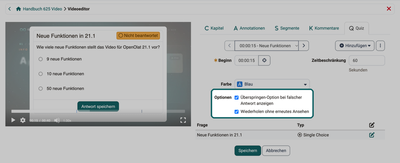This screenshot has width=400, height=163.
Task: Open the 00:00:15 - Neue Funktionen dropdown
Action: pos(266,46)
